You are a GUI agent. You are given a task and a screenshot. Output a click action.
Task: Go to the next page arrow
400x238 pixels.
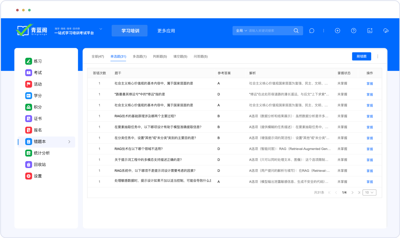tap(352, 193)
